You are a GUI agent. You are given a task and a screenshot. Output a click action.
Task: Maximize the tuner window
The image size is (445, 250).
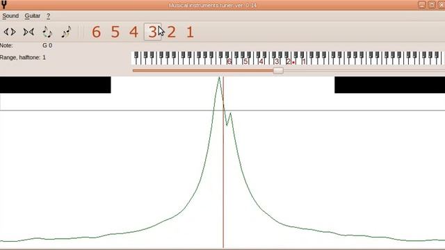pos(431,5)
